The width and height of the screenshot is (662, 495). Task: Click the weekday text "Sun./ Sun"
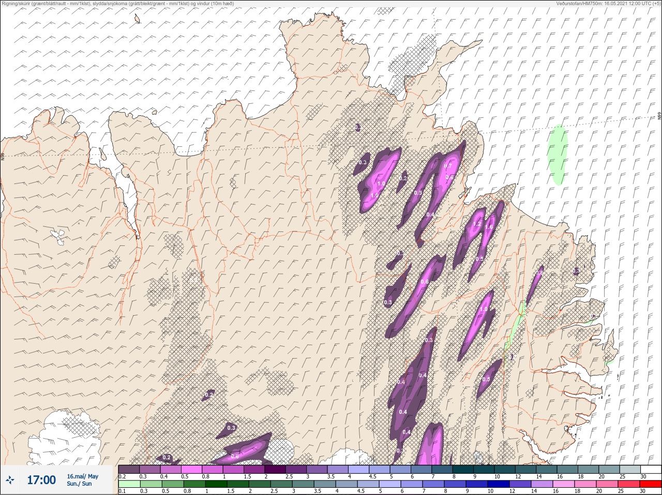[x=80, y=484]
